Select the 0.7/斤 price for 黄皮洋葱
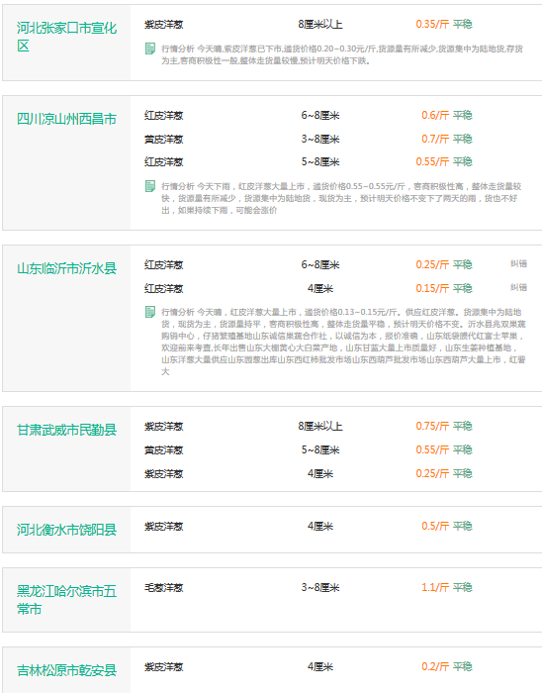The width and height of the screenshot is (542, 693). 435,140
